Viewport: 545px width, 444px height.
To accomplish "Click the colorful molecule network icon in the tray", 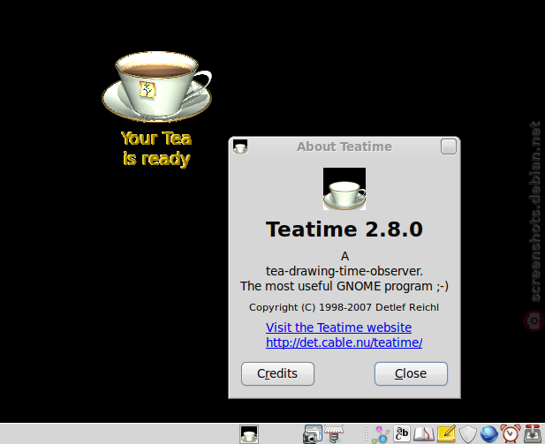I will (381, 434).
